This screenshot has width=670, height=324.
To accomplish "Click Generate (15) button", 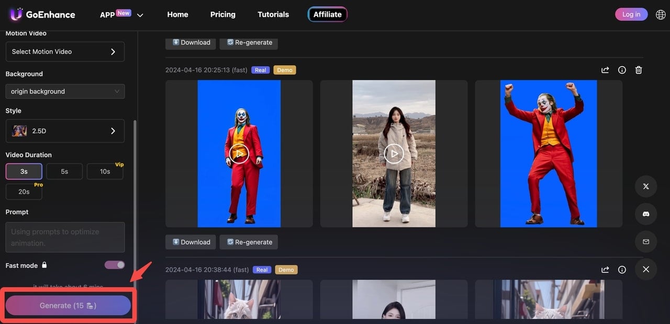I will click(68, 306).
